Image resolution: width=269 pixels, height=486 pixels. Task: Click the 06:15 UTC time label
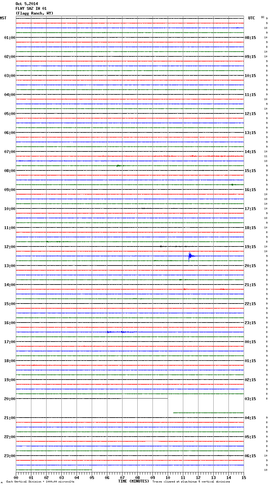click(250, 456)
